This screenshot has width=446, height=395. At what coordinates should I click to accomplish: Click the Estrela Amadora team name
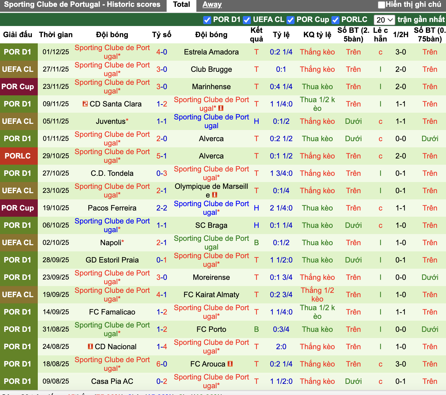(211, 52)
